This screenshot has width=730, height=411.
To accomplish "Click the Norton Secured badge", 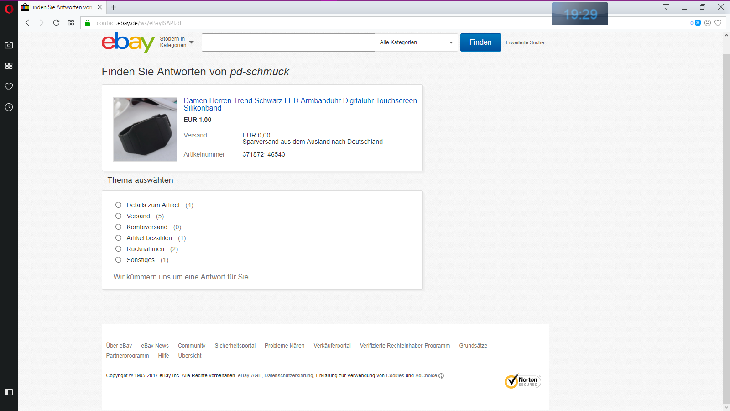I will point(522,381).
